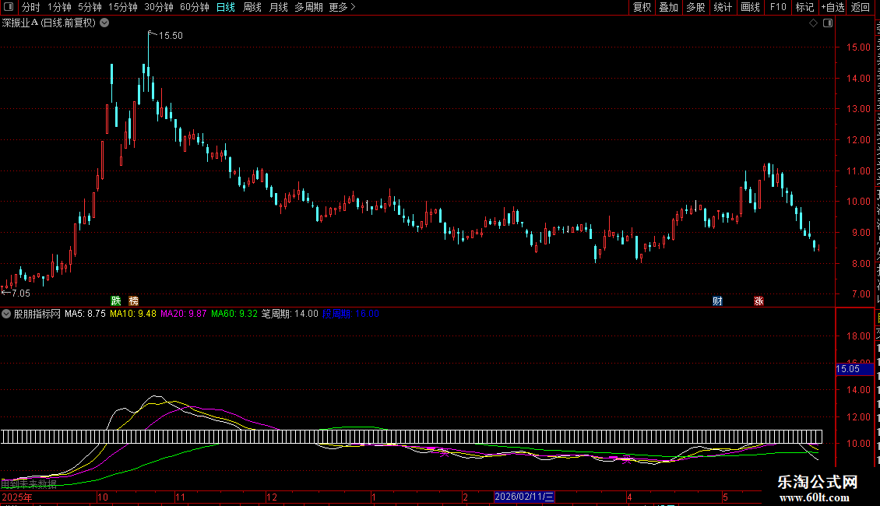Click the 2025年 label on time axis
Image resolution: width=880 pixels, height=506 pixels.
tap(17, 497)
